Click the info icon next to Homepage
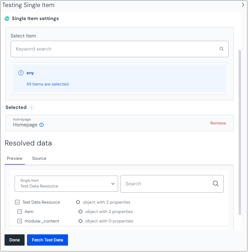Image resolution: width=248 pixels, height=252 pixels. [x=42, y=125]
